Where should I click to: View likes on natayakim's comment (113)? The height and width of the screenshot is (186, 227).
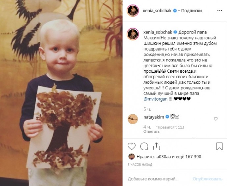click(170, 127)
